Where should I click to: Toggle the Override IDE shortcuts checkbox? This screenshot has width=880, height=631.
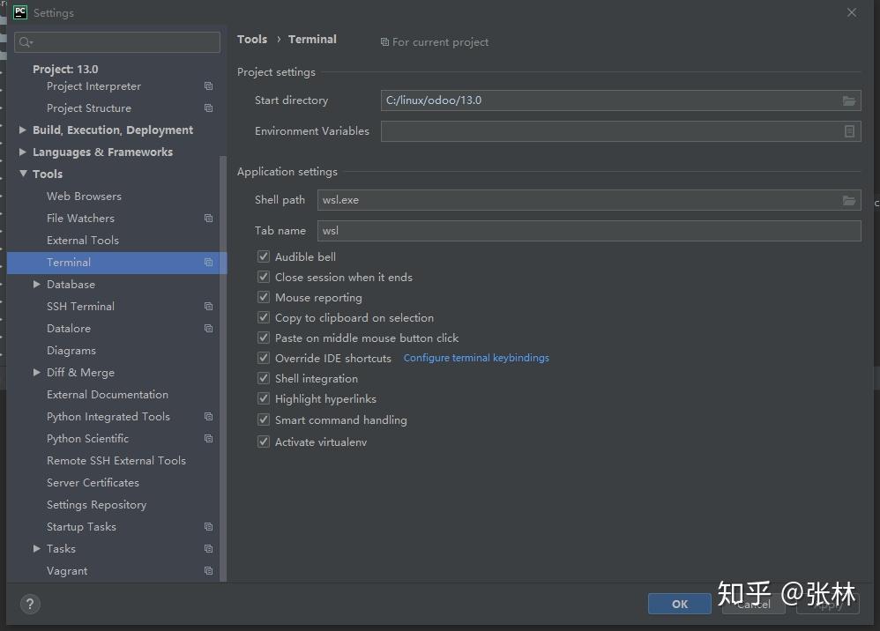tap(264, 358)
